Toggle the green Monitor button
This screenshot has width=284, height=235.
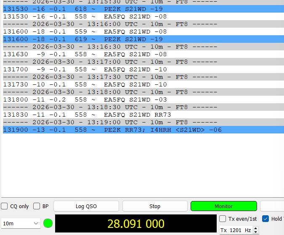point(223,206)
